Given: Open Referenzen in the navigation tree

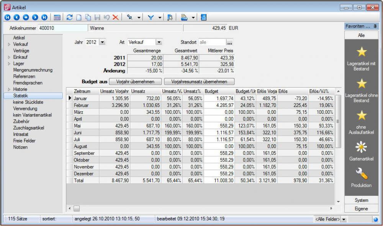Looking at the screenshot, I should (x=24, y=76).
